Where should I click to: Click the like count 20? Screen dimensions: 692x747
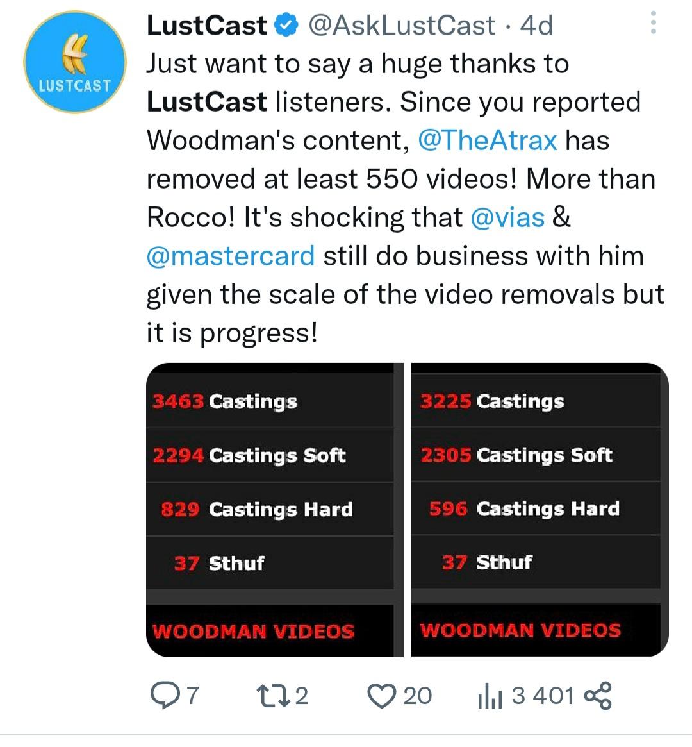pyautogui.click(x=417, y=695)
